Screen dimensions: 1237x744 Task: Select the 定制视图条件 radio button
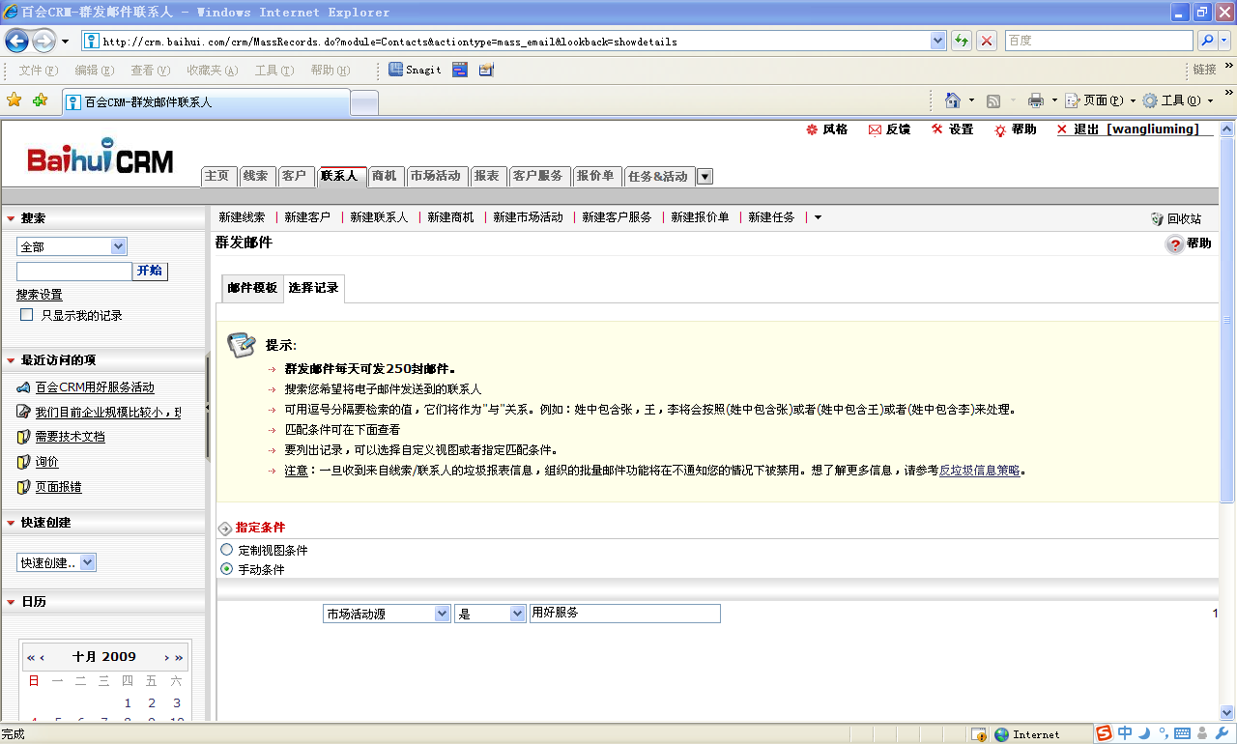(226, 549)
